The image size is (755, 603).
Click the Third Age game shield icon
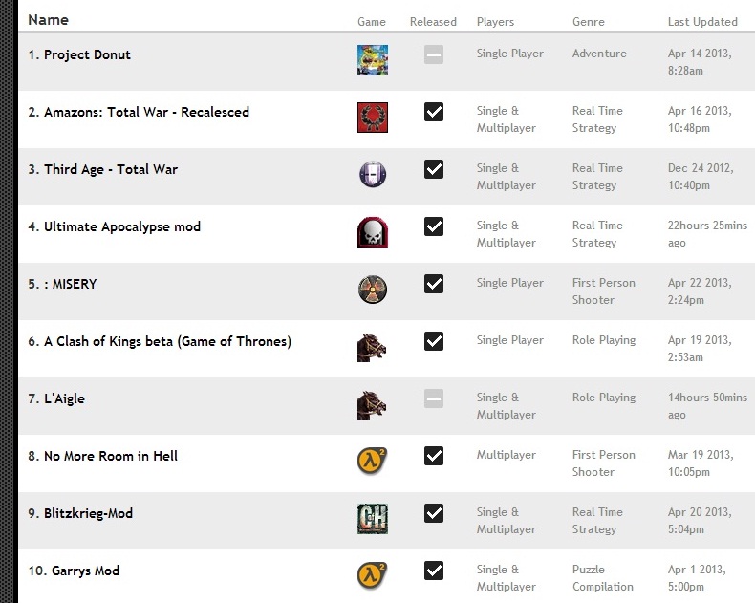coord(373,174)
